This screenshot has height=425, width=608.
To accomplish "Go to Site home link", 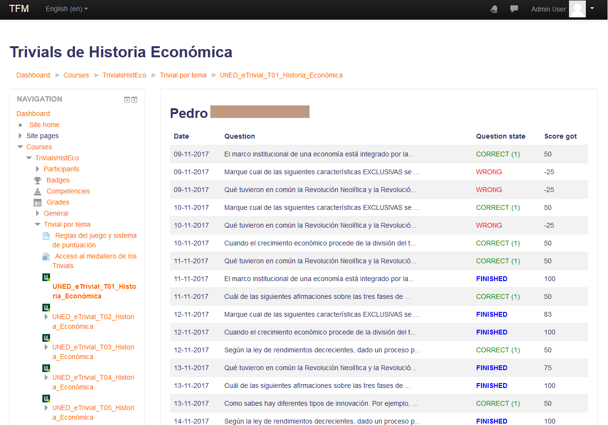I will coord(44,125).
